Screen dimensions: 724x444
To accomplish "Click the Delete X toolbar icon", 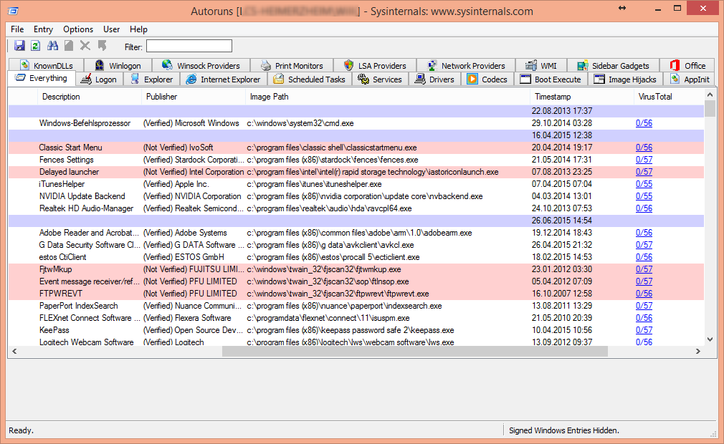I will point(85,46).
